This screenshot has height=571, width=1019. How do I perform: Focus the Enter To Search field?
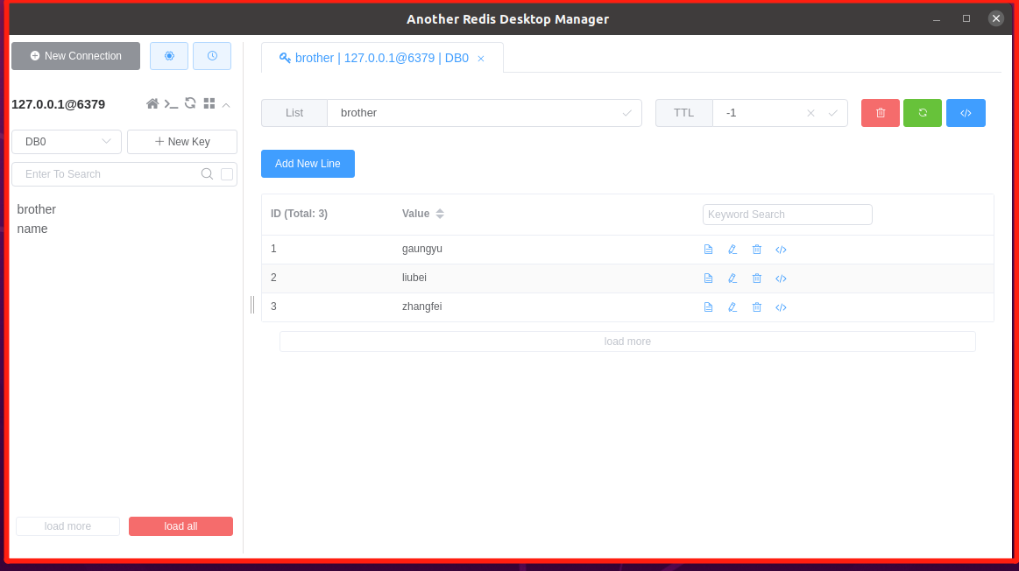tap(107, 174)
